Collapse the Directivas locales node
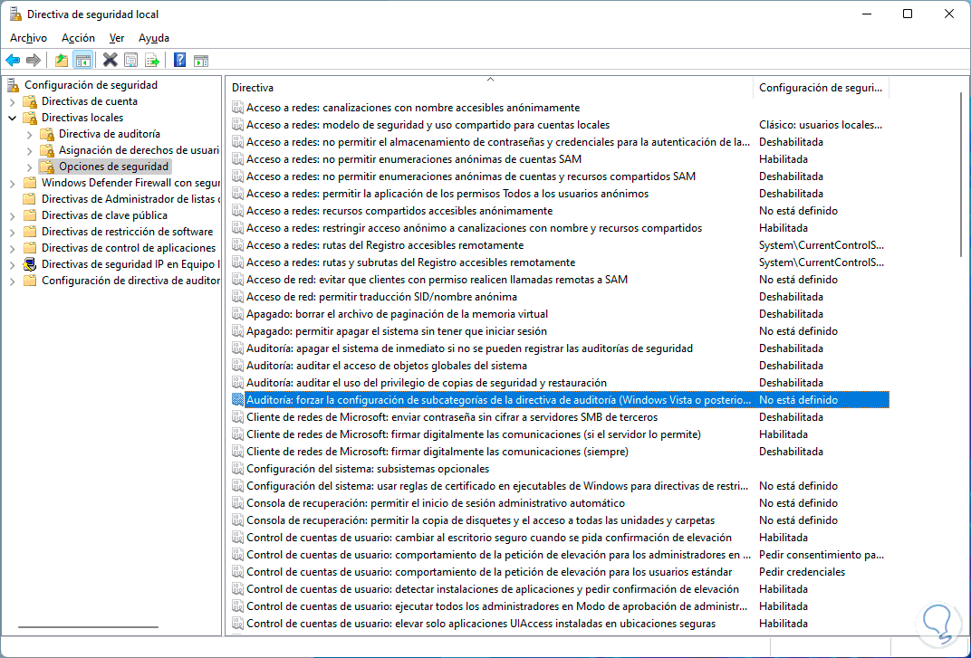 (x=13, y=118)
